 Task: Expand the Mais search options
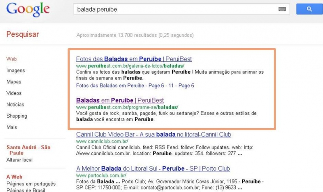point(12,127)
